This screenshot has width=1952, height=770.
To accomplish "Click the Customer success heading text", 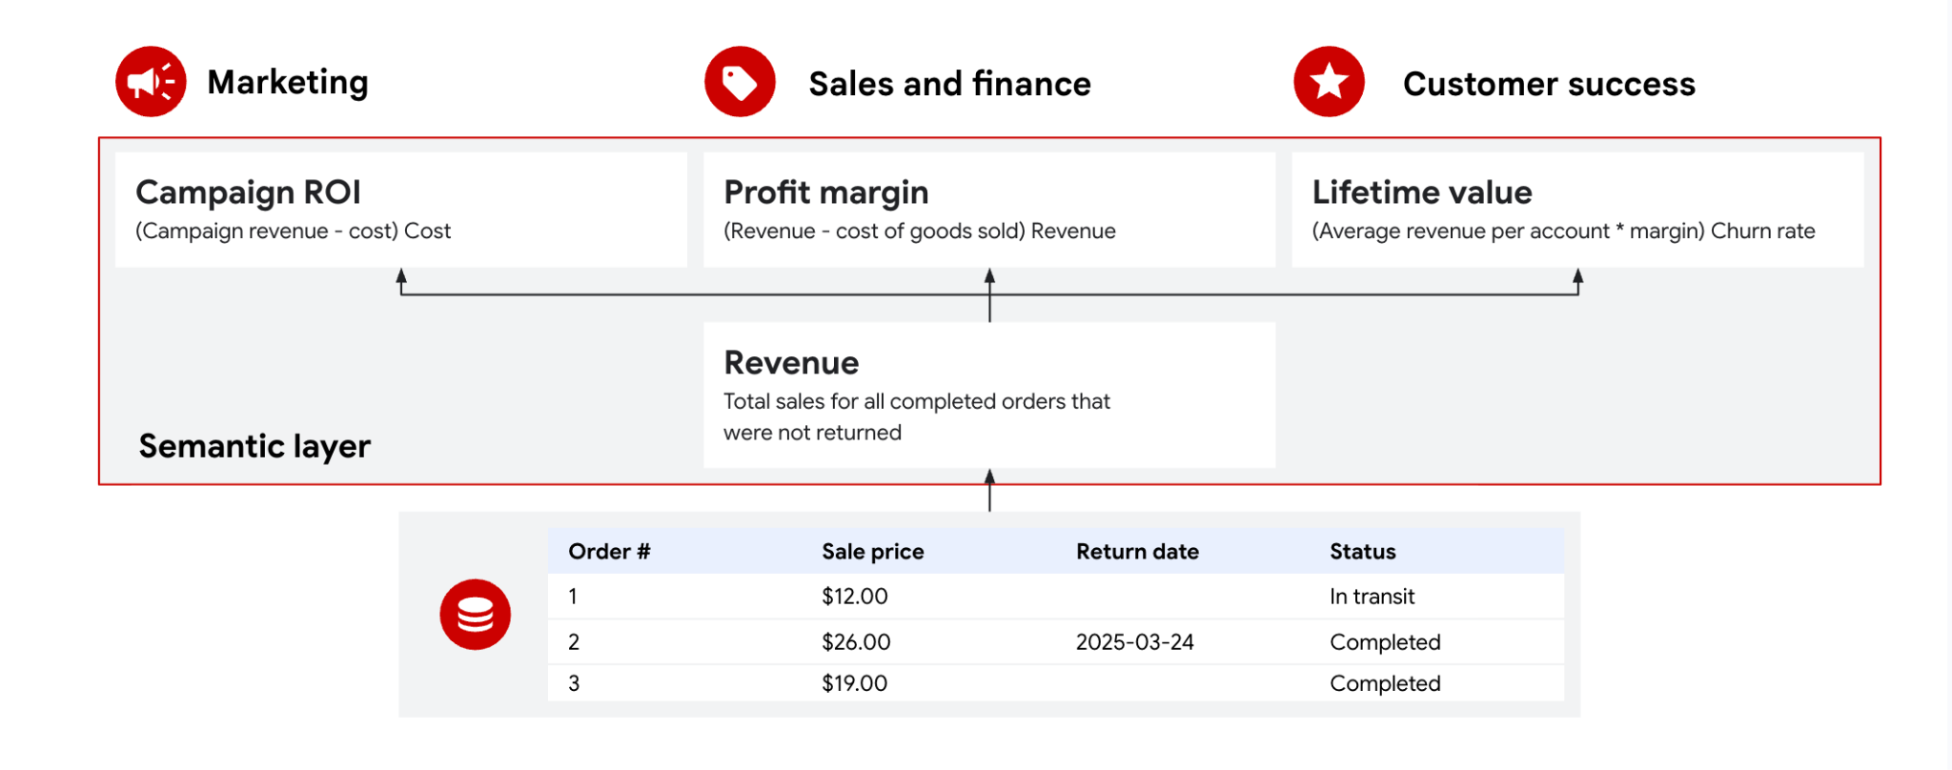I will point(1549,84).
